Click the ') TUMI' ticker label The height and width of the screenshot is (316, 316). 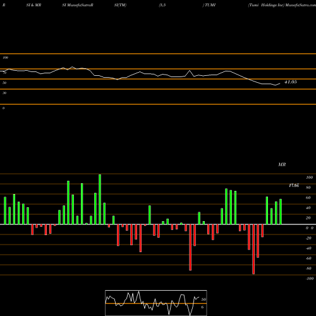tap(209, 5)
